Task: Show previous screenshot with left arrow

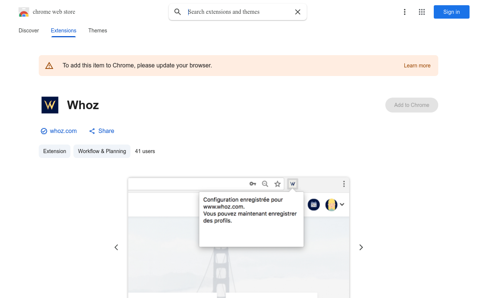Action: [116, 247]
